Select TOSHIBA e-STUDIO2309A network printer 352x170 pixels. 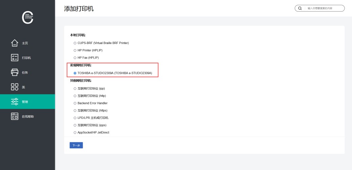(x=75, y=73)
